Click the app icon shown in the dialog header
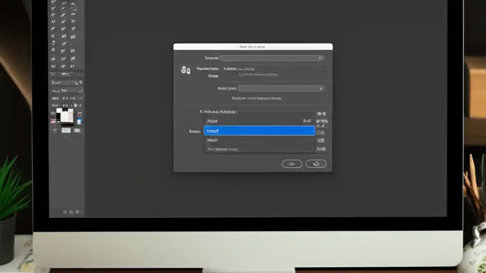Image resolution: width=486 pixels, height=273 pixels. (186, 70)
